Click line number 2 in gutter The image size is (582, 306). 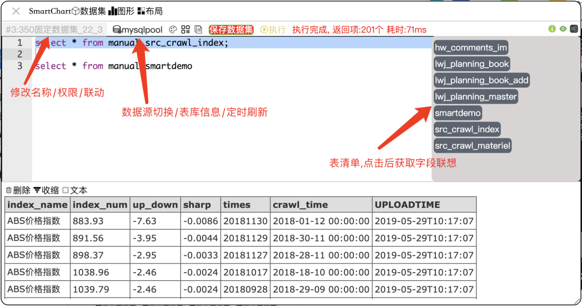click(x=20, y=54)
